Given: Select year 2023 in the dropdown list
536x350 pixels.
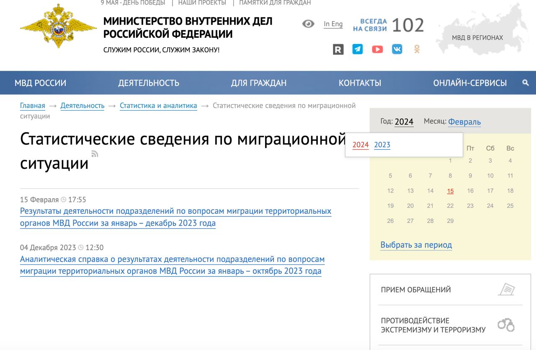Looking at the screenshot, I should tap(382, 145).
